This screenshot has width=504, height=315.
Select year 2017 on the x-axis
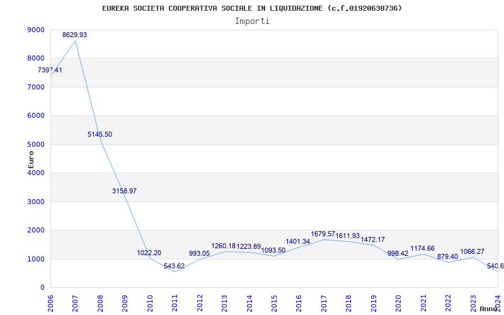324,303
